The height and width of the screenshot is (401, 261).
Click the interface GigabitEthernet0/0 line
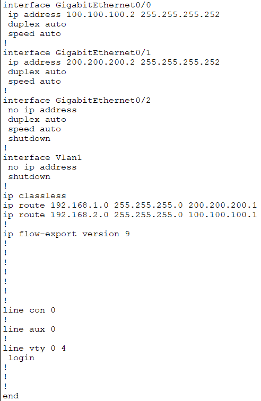(77, 5)
